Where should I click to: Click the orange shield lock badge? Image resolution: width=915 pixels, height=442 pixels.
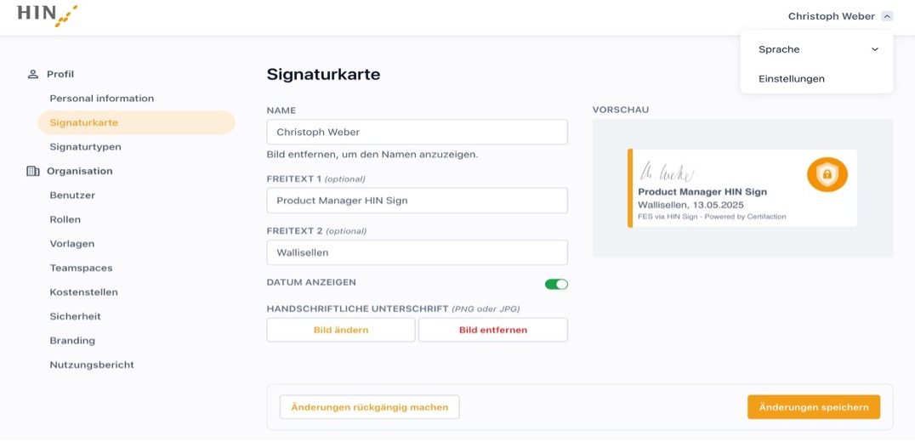(827, 174)
